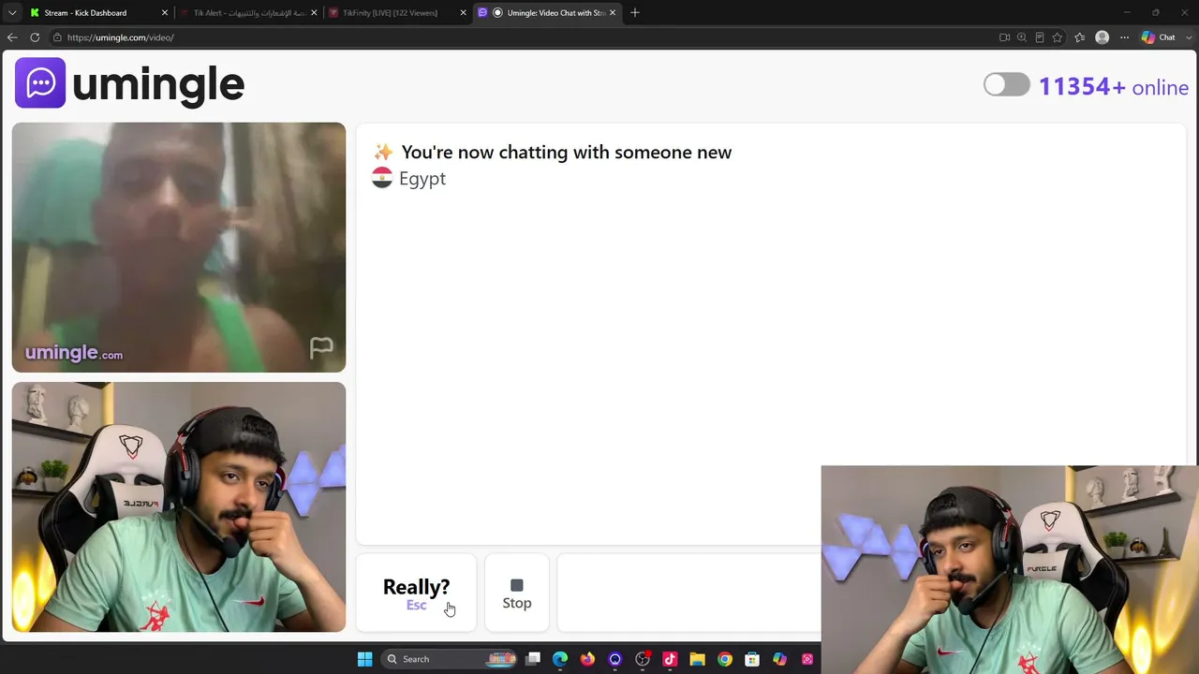Screen dimensions: 1199x674
Task: Click the umingle wordmark in the header
Action: click(x=158, y=84)
